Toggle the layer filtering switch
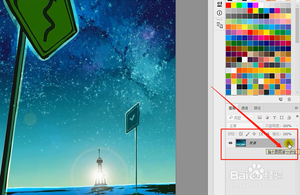Image resolution: width=300 pixels, height=195 pixels. click(x=297, y=117)
